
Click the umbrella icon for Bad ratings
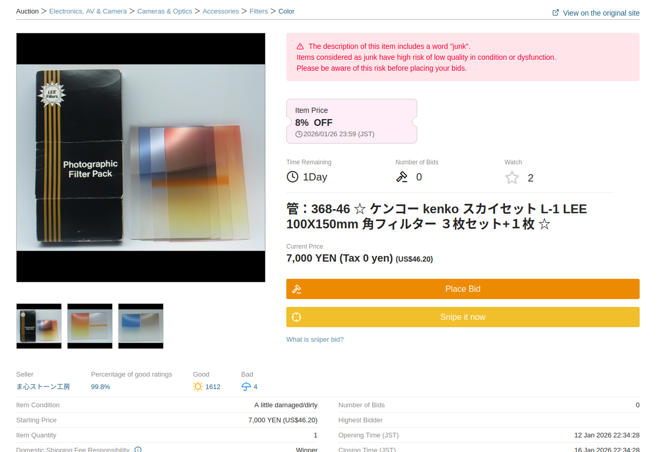pyautogui.click(x=246, y=386)
